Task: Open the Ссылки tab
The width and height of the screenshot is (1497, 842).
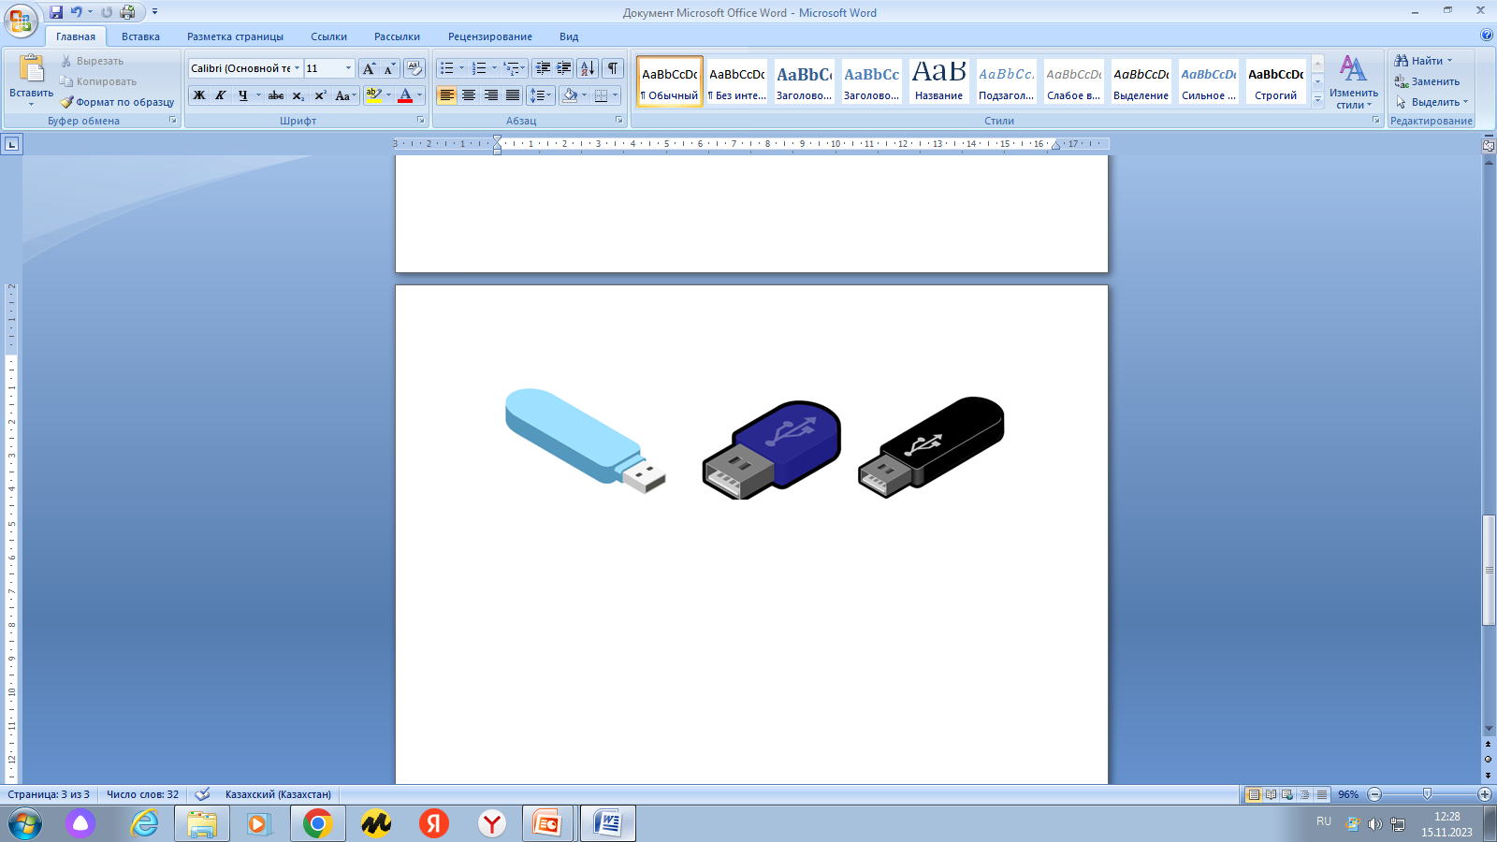Action: tap(329, 36)
